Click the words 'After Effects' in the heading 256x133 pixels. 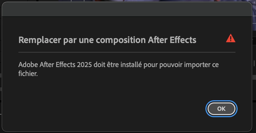pyautogui.click(x=172, y=40)
